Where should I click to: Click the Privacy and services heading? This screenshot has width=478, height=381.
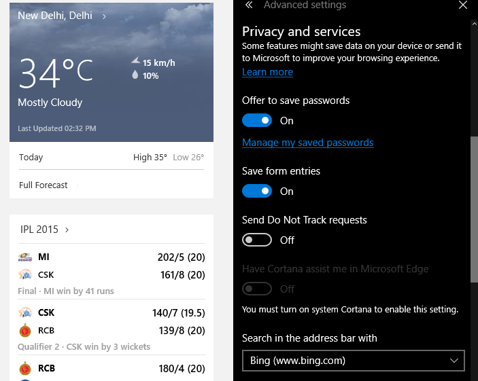[x=301, y=32]
